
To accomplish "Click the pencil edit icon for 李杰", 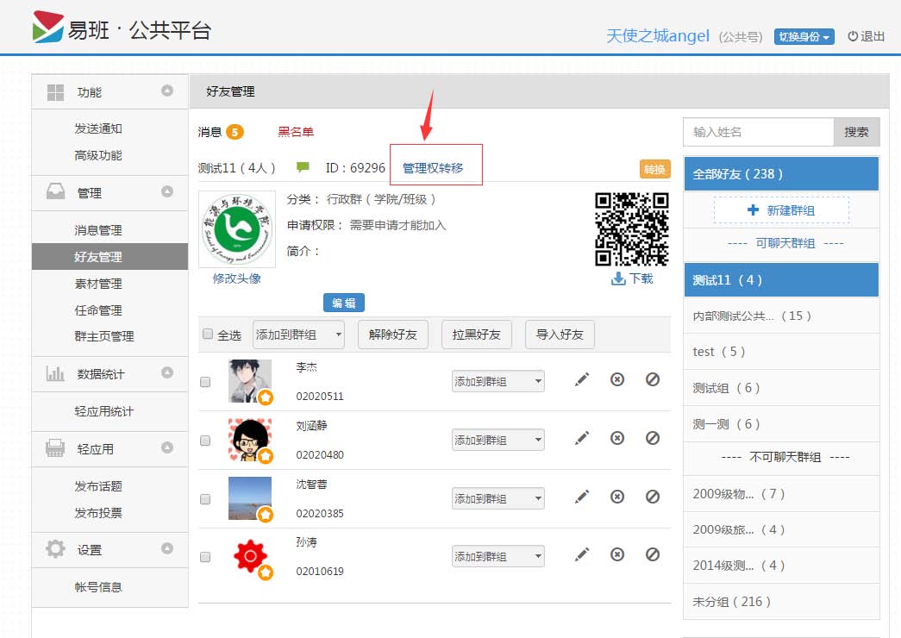I will [582, 379].
